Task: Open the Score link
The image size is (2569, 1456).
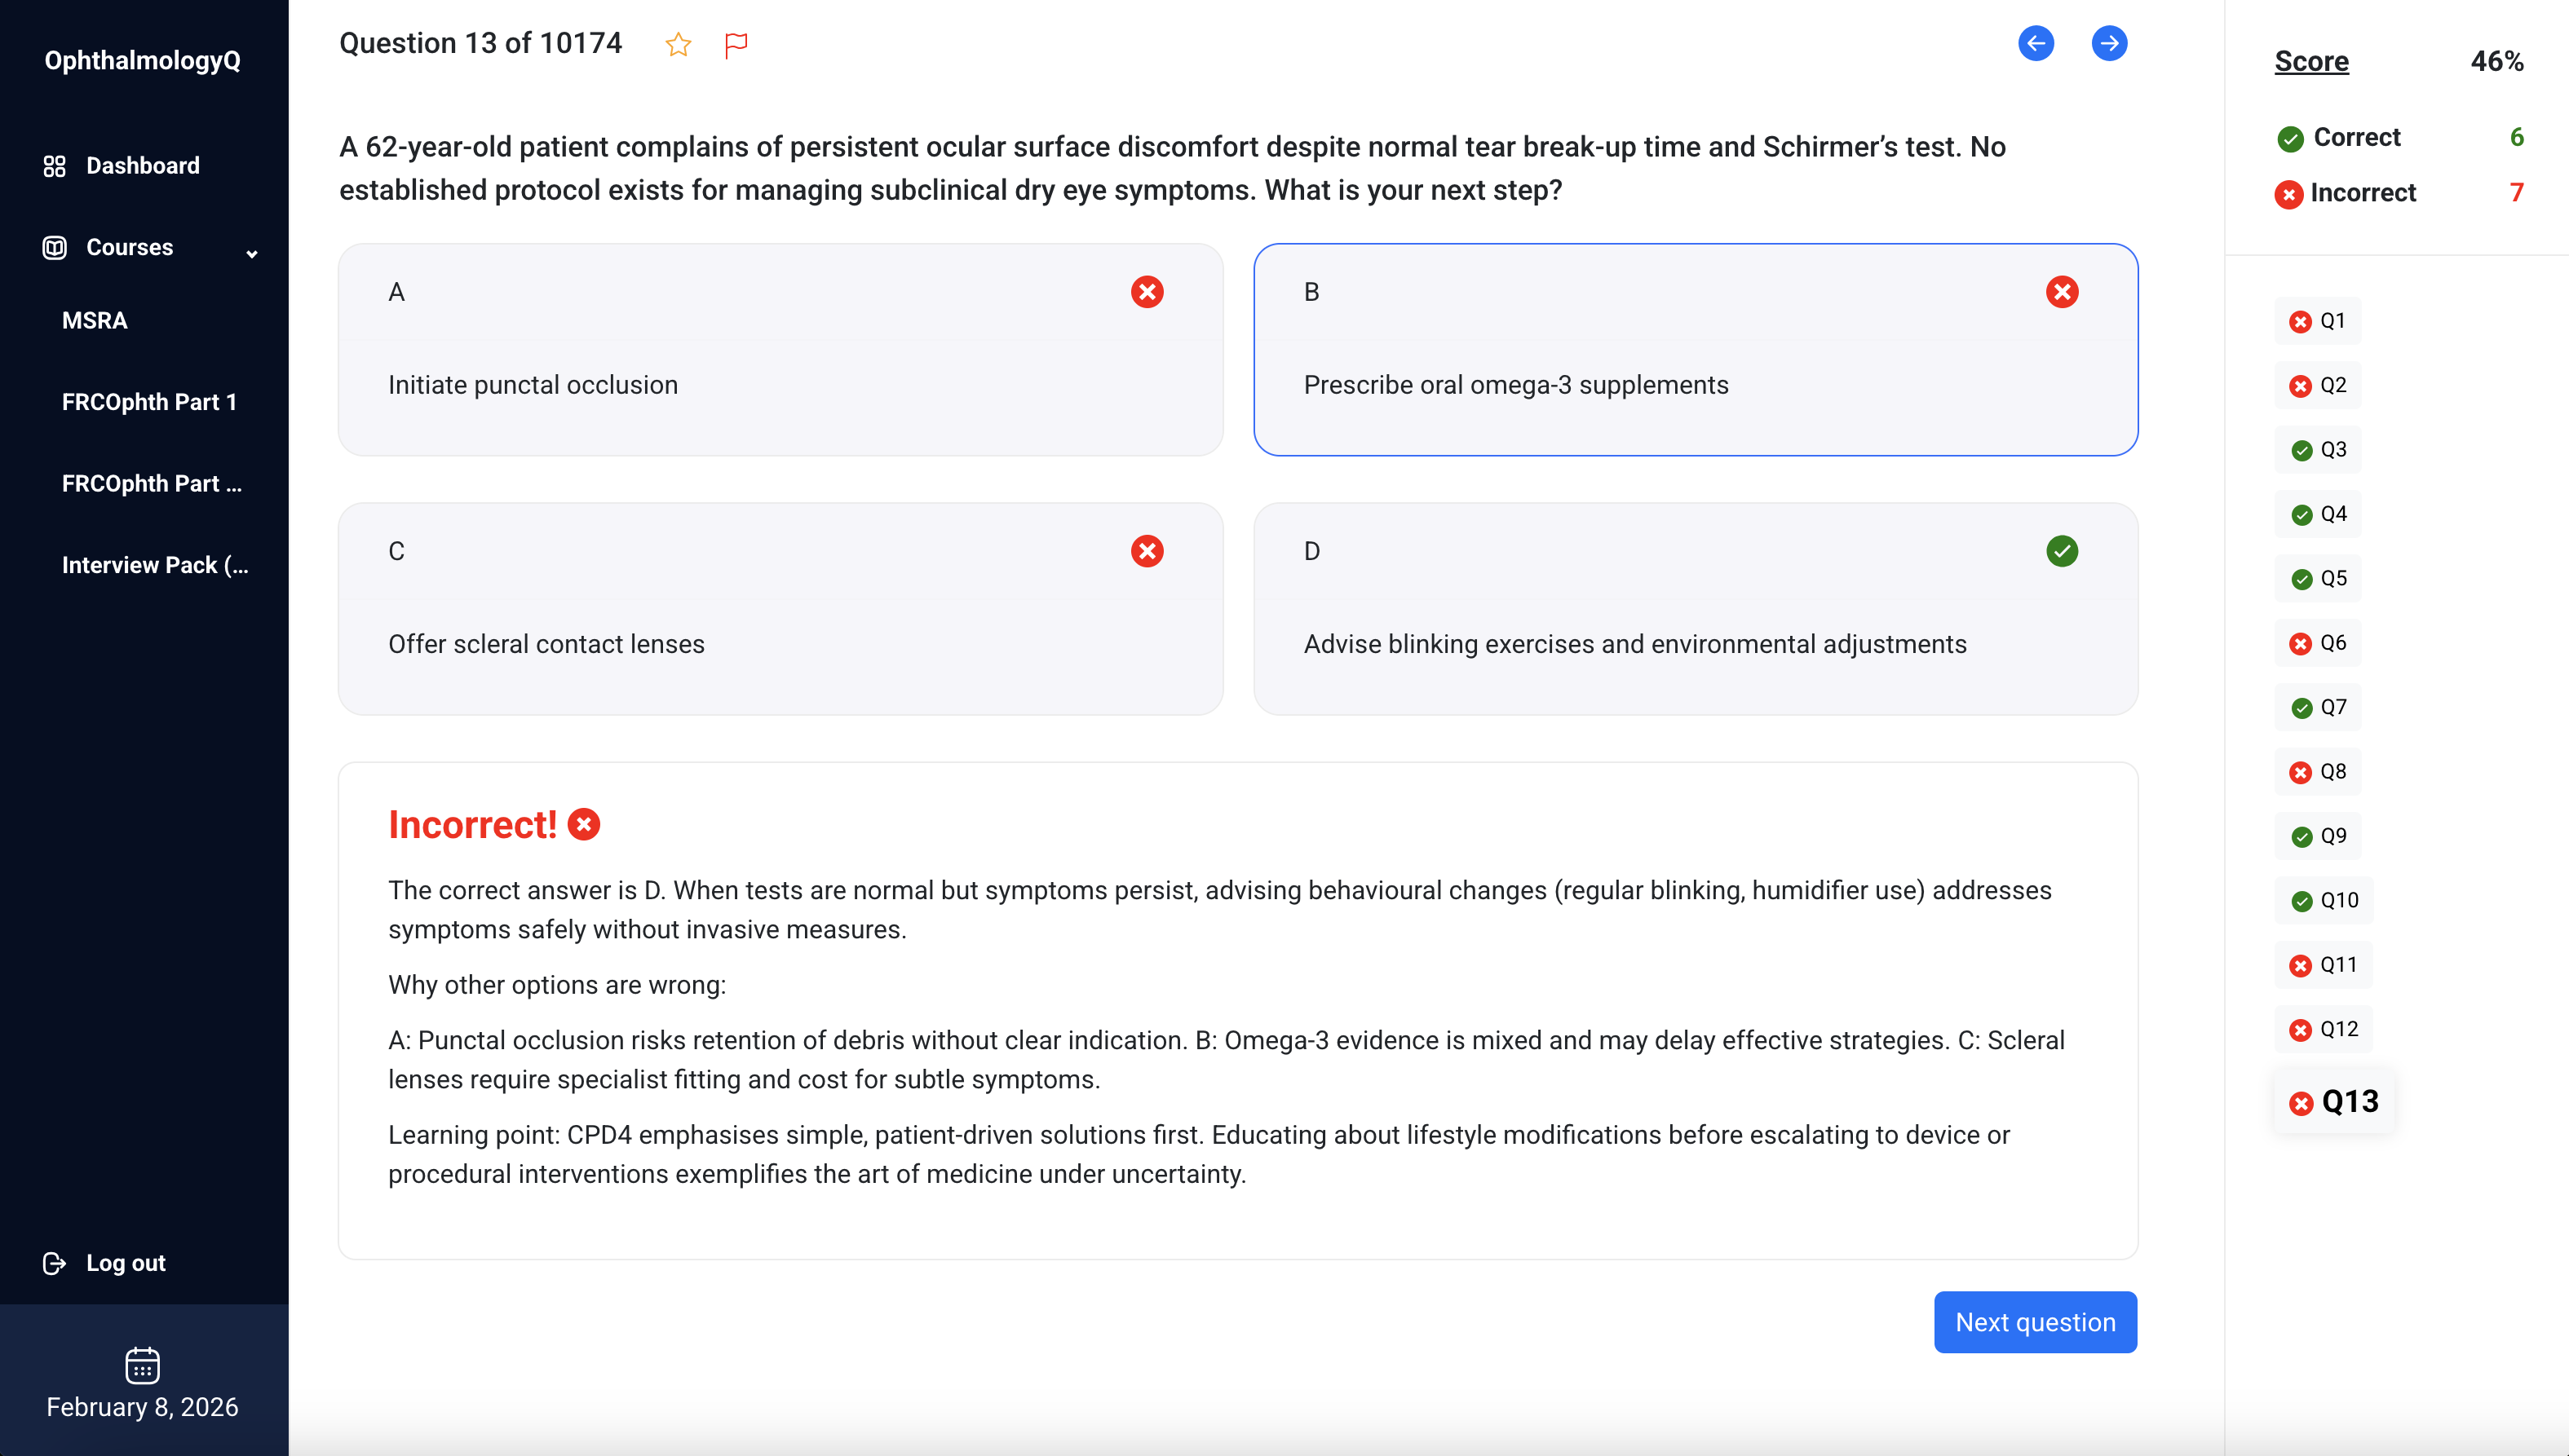Action: (2311, 61)
